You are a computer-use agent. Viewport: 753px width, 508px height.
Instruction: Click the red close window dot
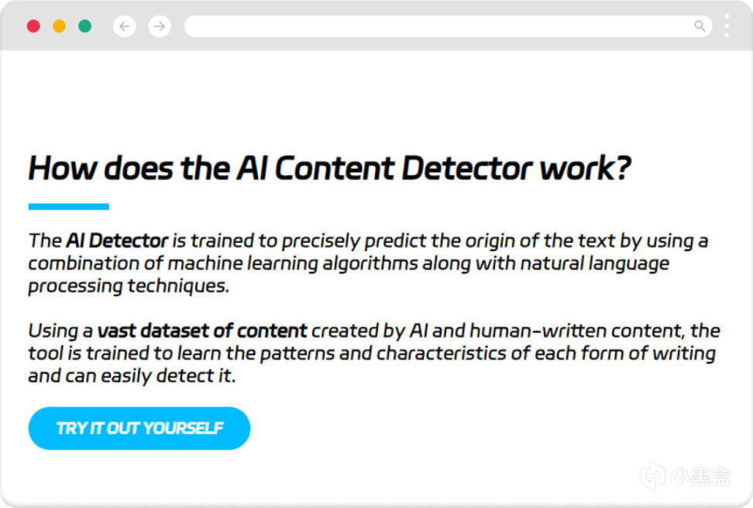point(33,26)
